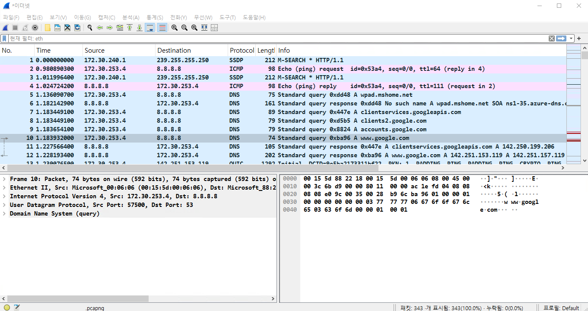Sort by the Protocol column header
The width and height of the screenshot is (588, 311).
[x=242, y=51]
